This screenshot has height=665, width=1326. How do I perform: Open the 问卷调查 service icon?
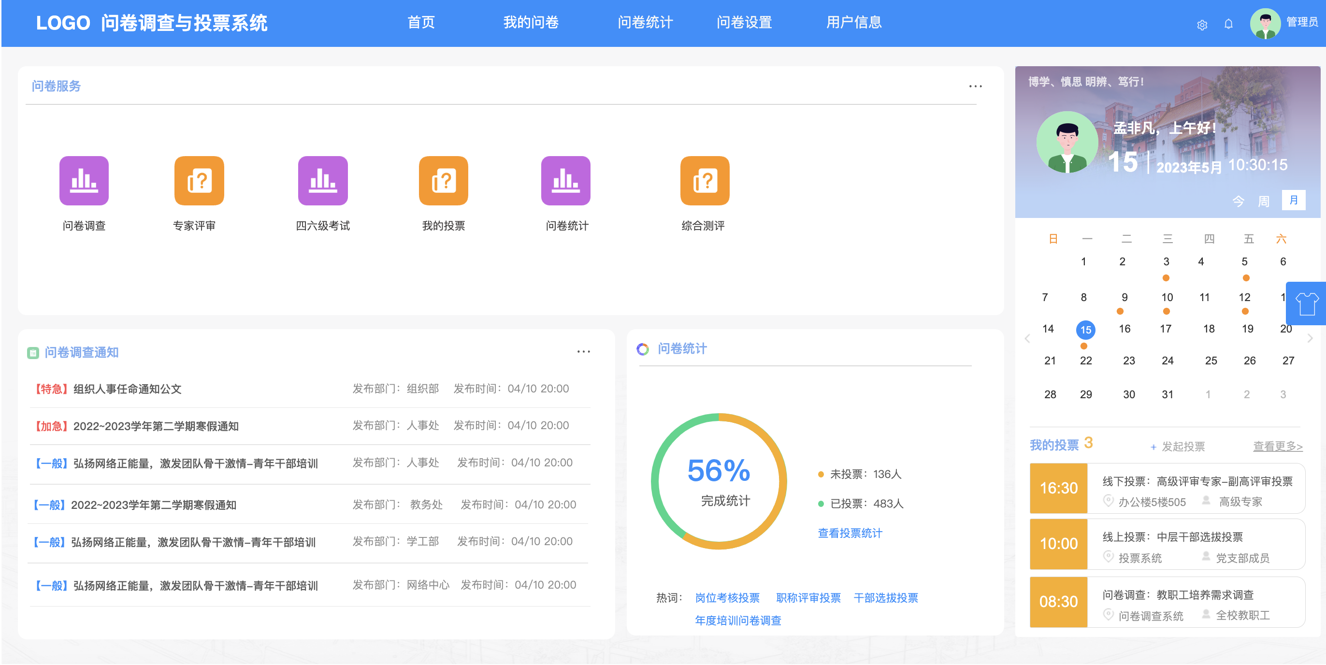(x=84, y=181)
